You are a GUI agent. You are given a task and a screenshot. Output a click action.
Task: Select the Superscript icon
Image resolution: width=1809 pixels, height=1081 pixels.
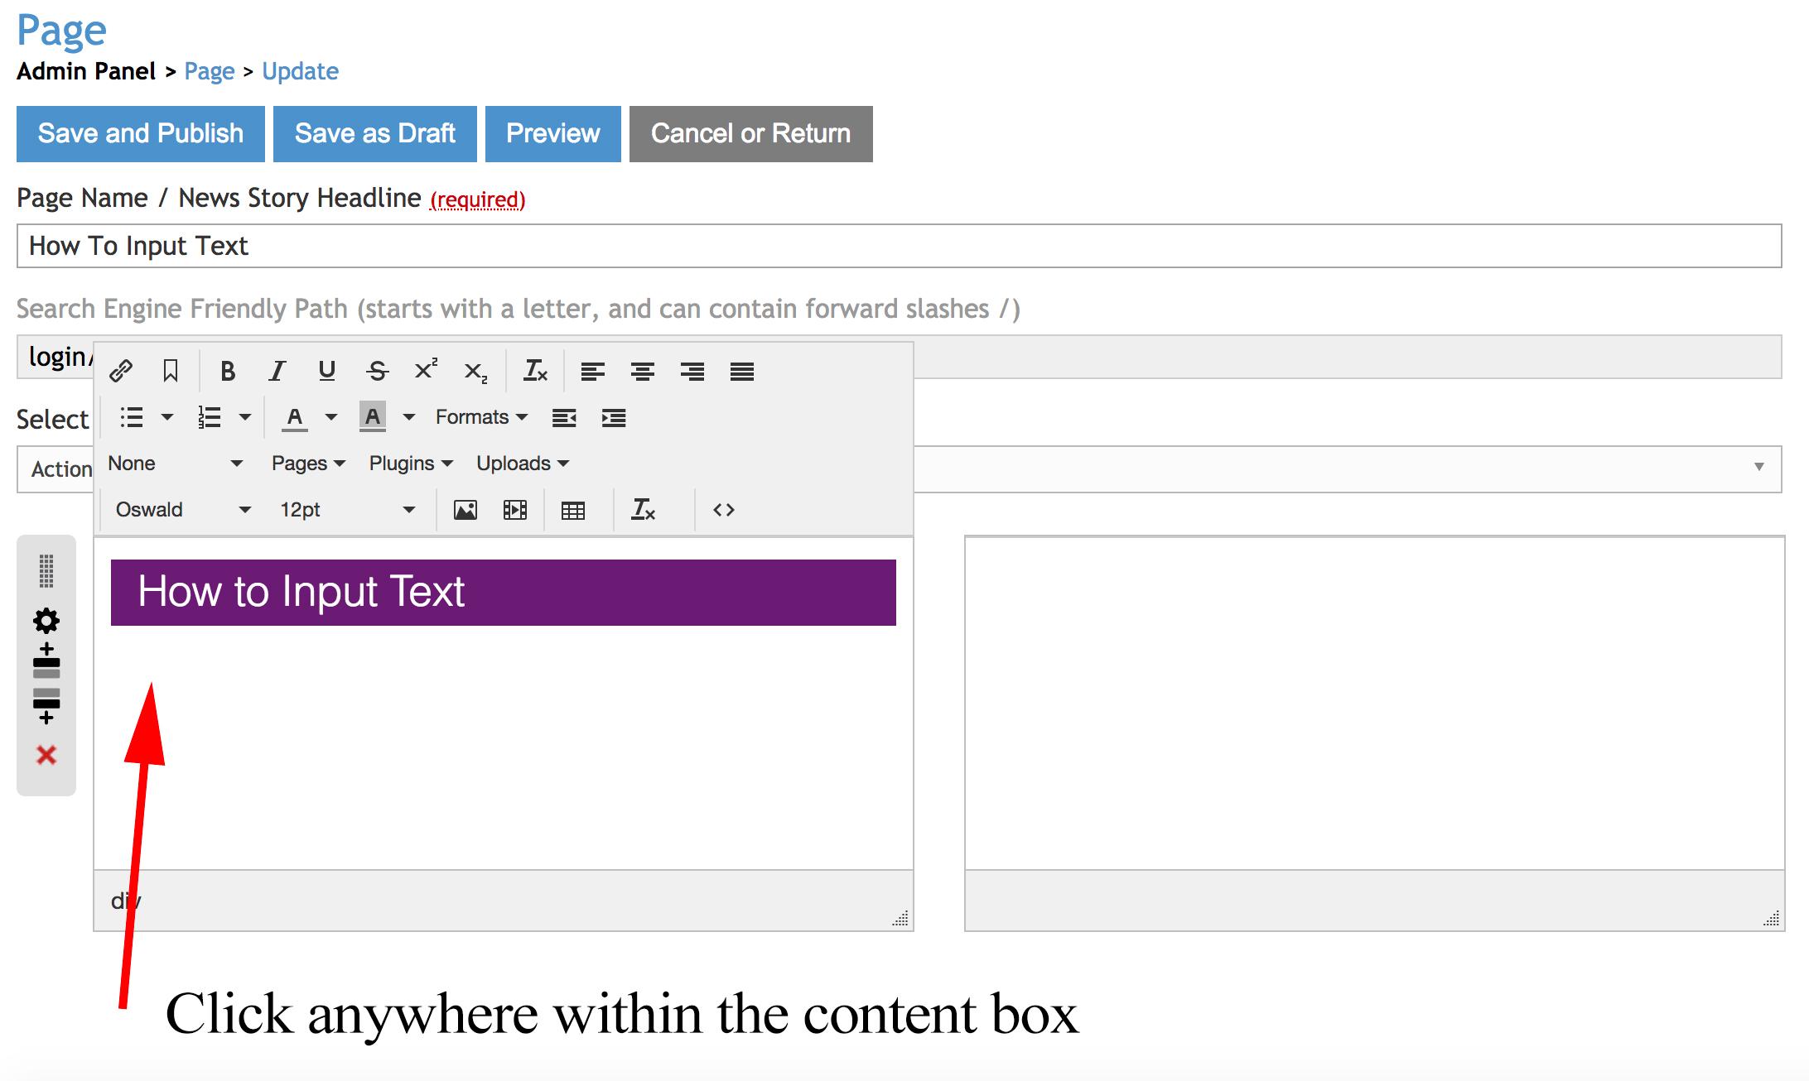coord(425,371)
